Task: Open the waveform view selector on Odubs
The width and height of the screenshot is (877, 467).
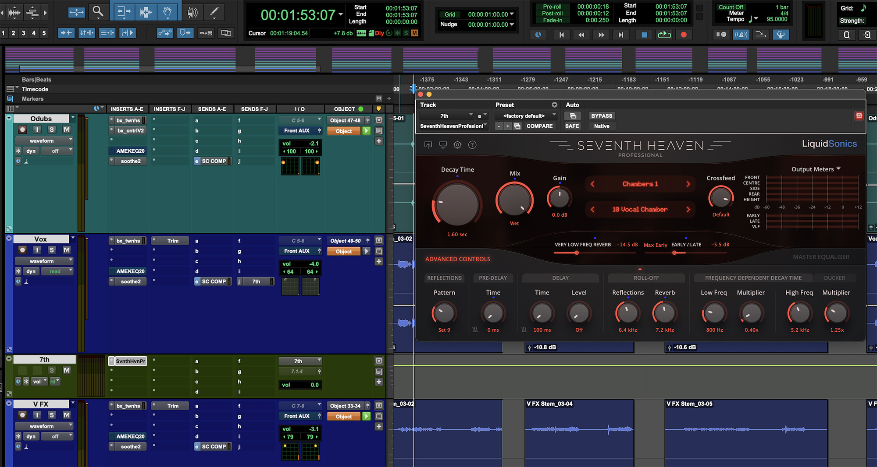Action: pyautogui.click(x=44, y=140)
